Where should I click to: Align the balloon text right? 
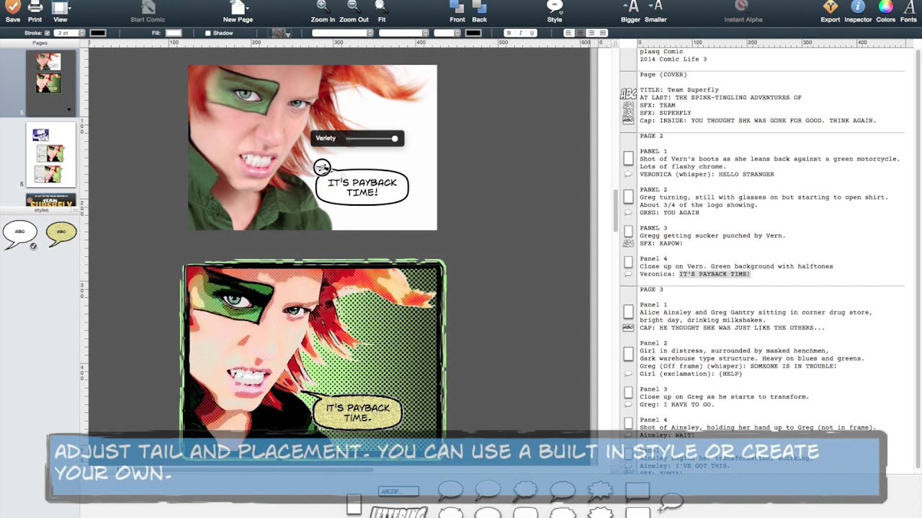[591, 33]
